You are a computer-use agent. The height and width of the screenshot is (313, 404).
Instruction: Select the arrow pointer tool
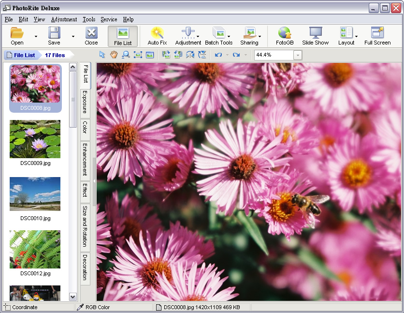pos(102,55)
